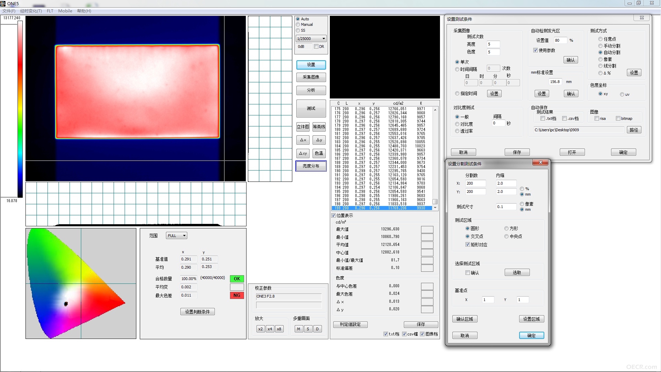Click the 路径 path button

point(634,130)
